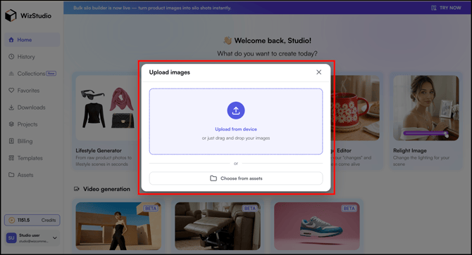This screenshot has height=255, width=472.
Task: Click the Home house icon
Action: tap(11, 39)
